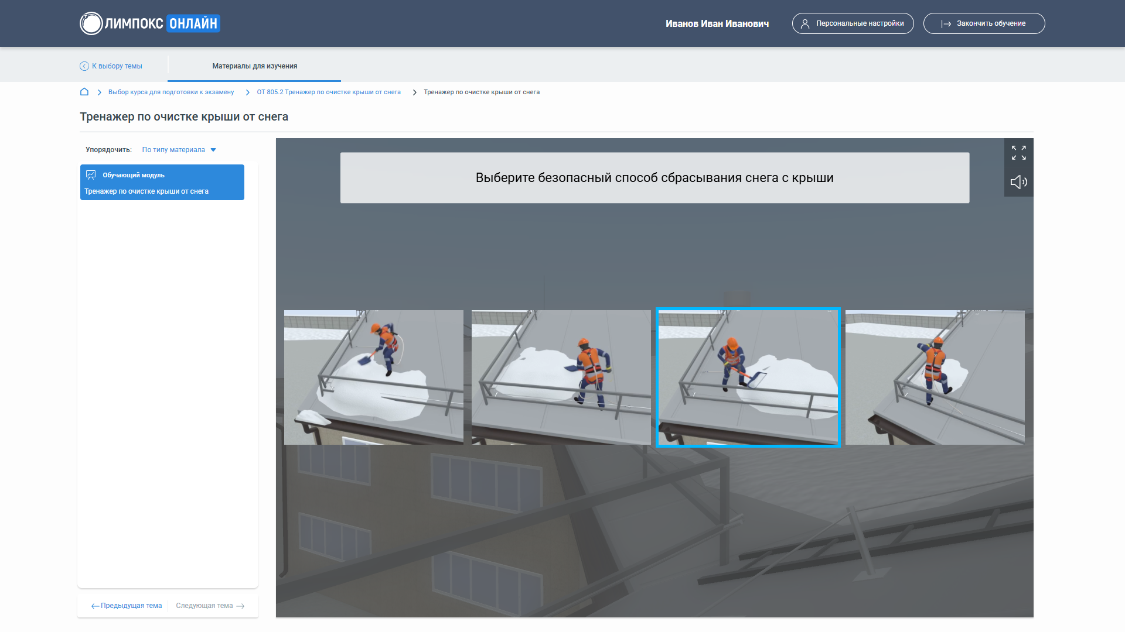Viewport: 1125px width, 632px height.
Task: Choose the highlighted third image option
Action: [748, 377]
